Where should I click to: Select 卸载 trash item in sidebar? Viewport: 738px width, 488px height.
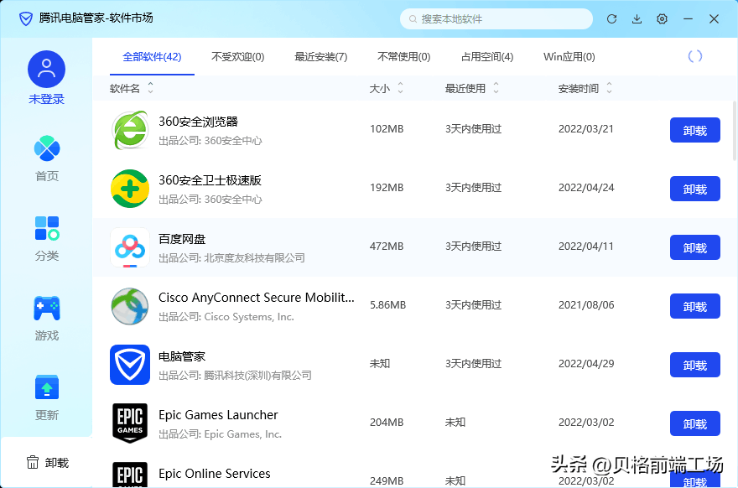click(48, 463)
